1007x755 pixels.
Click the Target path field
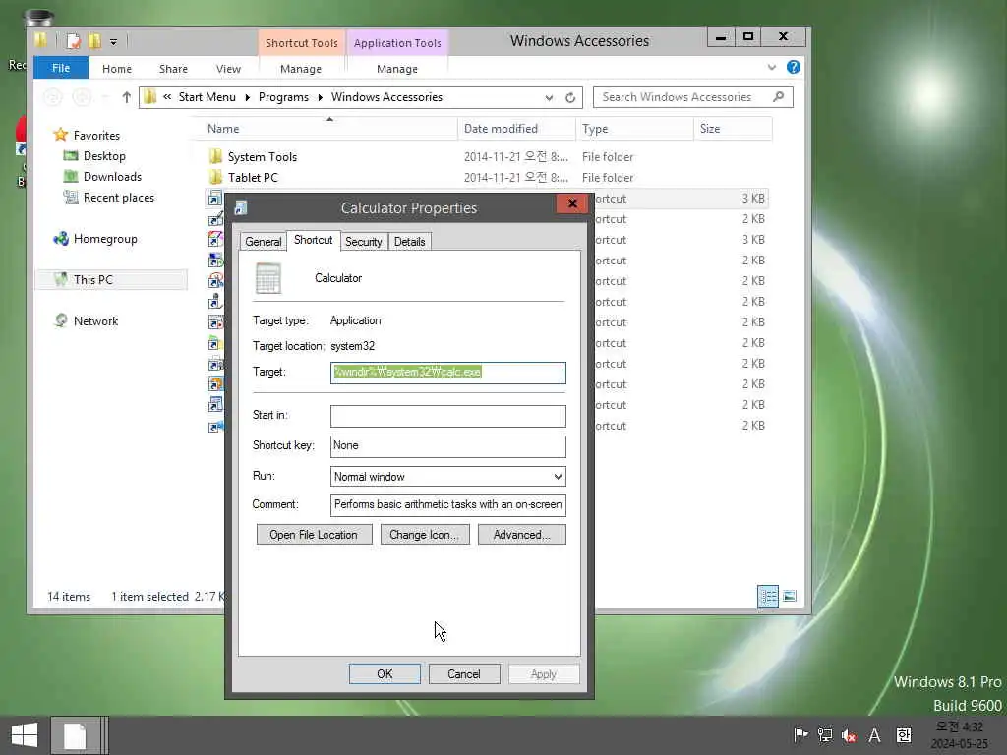click(447, 373)
